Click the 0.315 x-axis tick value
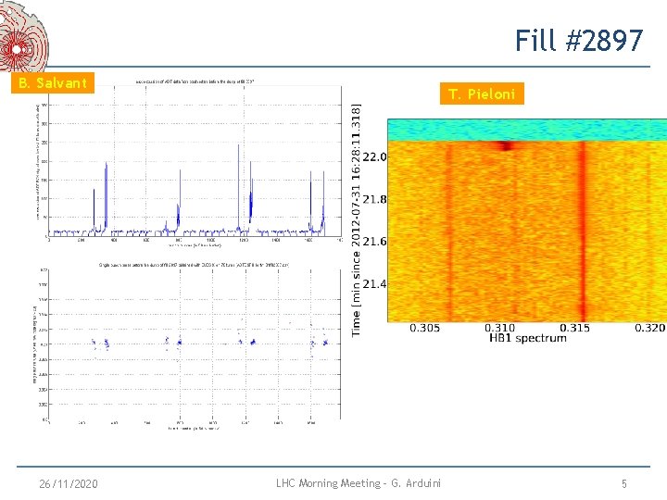The width and height of the screenshot is (667, 500). tap(574, 328)
